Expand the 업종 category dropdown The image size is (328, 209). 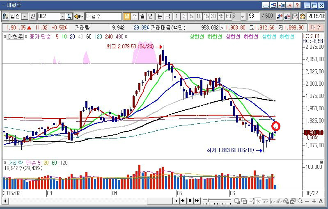[25, 16]
